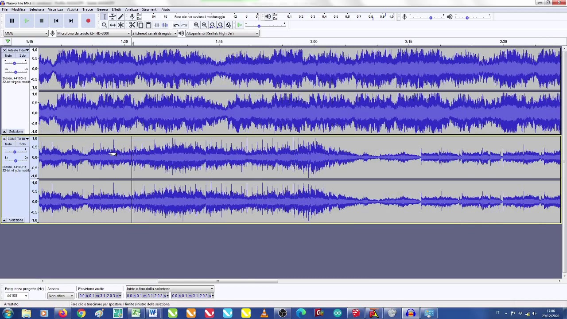Skip to start of the project
The height and width of the screenshot is (319, 567).
(x=56, y=21)
